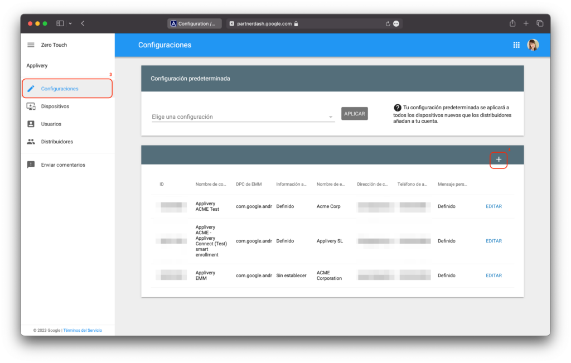Image resolution: width=571 pixels, height=363 pixels.
Task: Show the Safari tab overview
Action: coord(540,23)
